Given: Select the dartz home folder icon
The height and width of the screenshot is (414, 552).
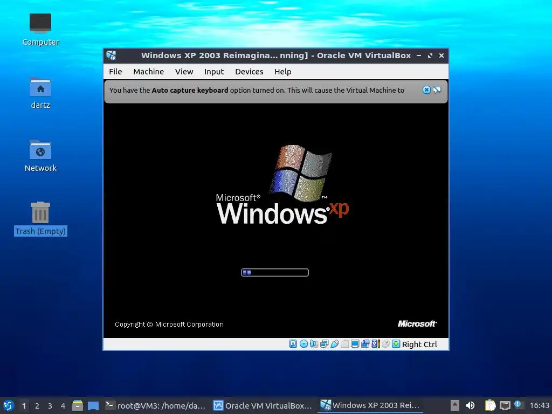Looking at the screenshot, I should pyautogui.click(x=40, y=93).
